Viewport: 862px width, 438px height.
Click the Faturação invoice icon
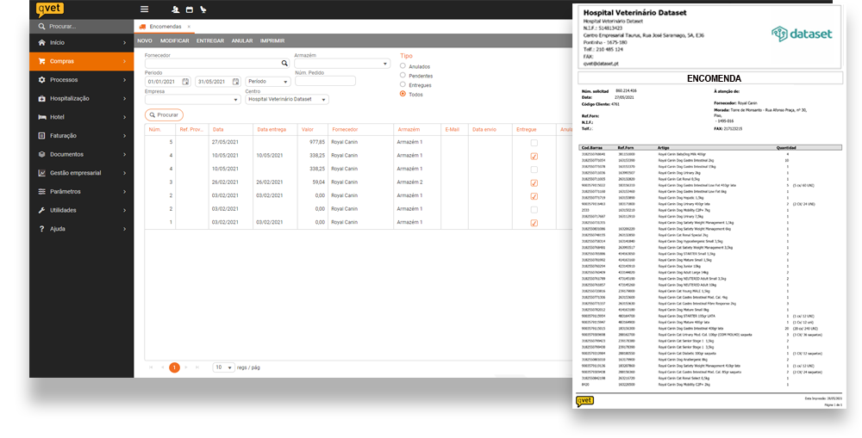[41, 136]
